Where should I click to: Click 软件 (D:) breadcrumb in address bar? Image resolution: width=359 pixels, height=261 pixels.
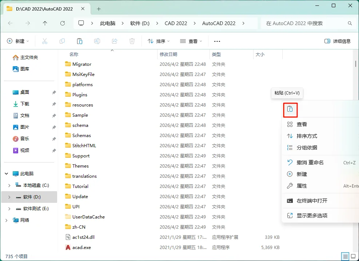tap(140, 23)
